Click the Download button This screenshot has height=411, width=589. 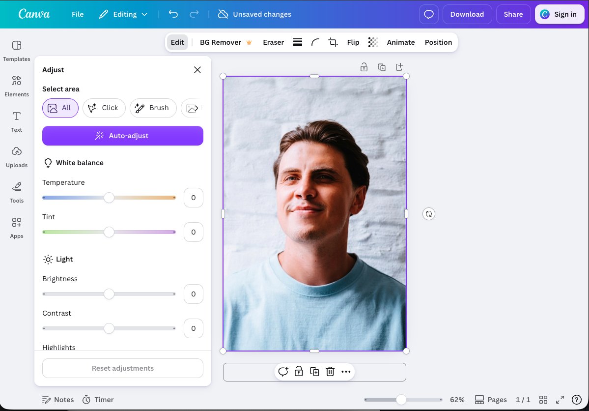[x=467, y=14]
